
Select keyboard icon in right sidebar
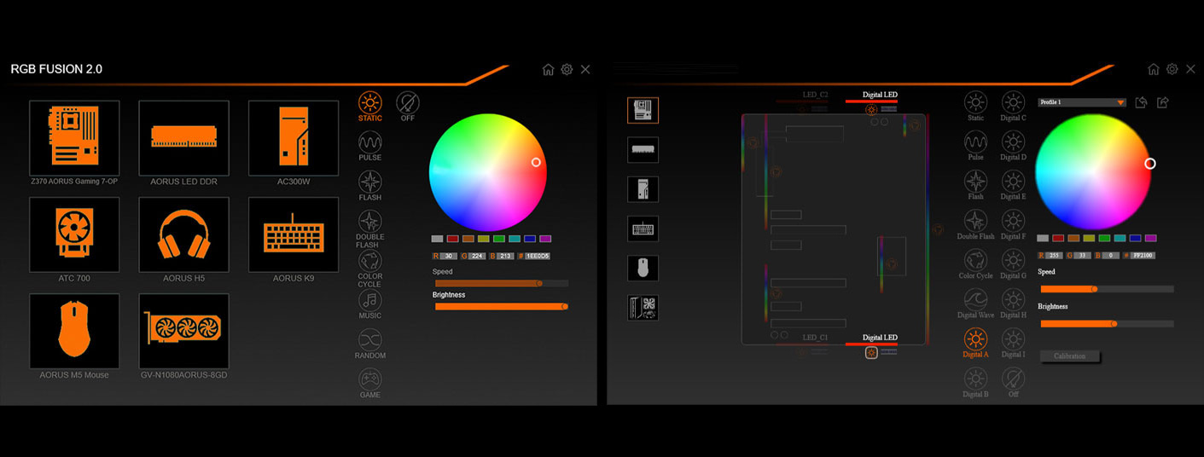coord(643,228)
